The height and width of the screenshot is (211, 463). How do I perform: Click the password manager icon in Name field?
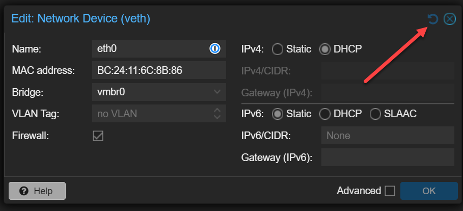point(214,49)
